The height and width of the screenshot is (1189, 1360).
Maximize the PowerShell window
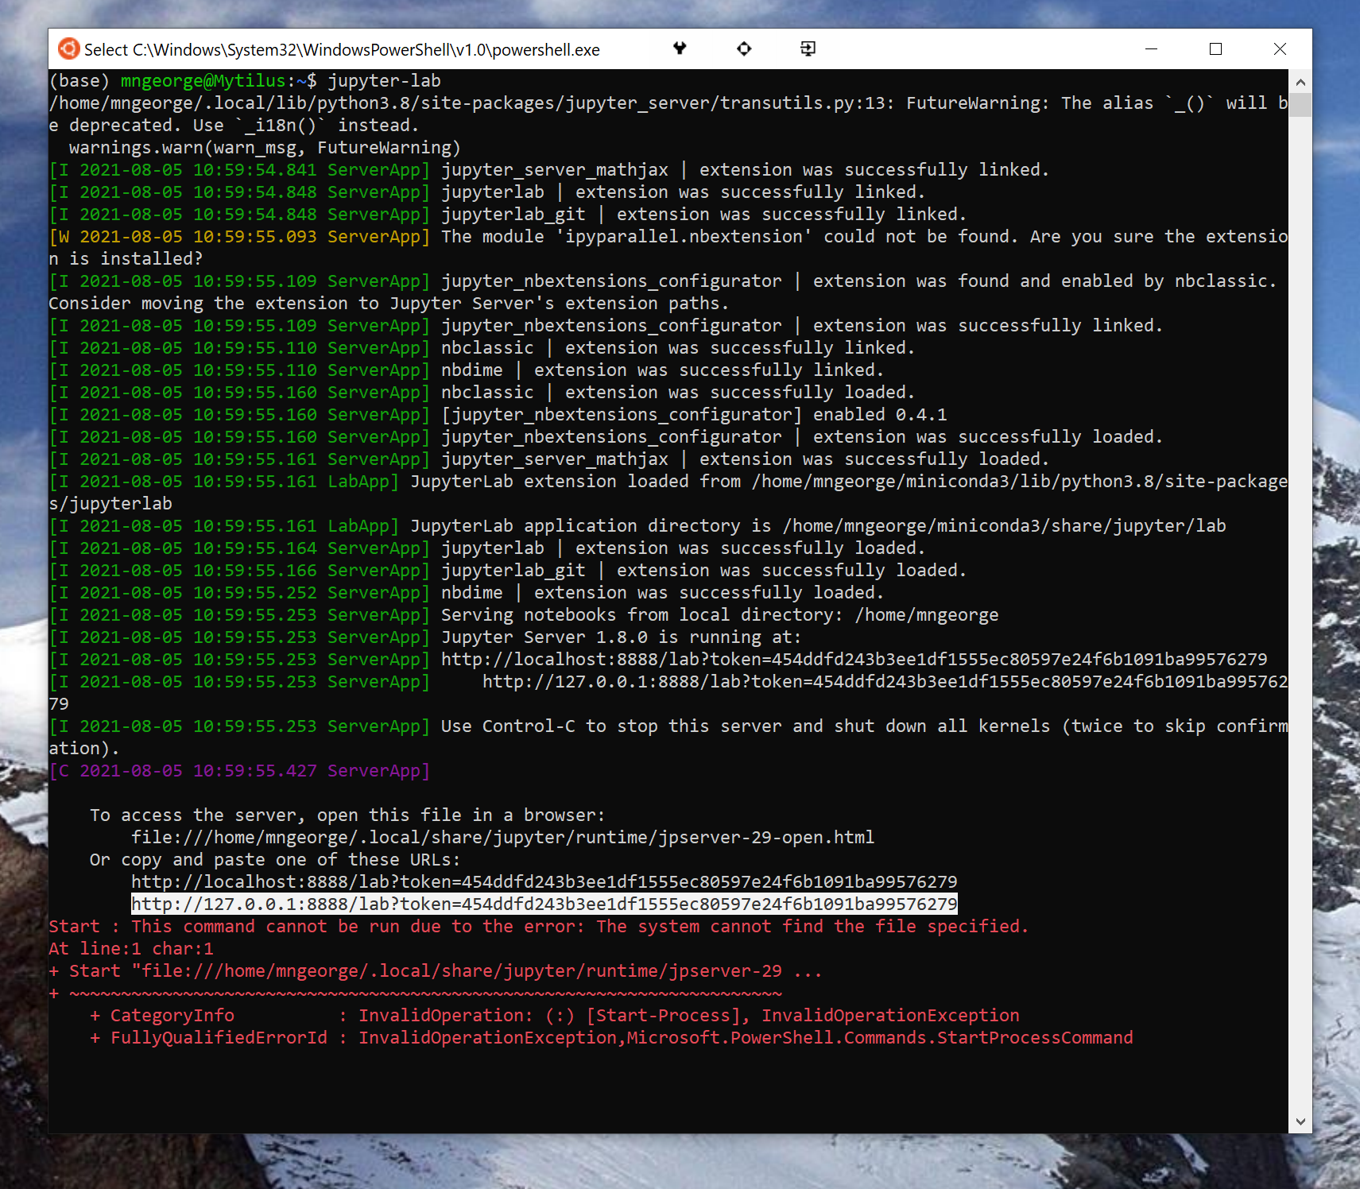click(x=1215, y=49)
